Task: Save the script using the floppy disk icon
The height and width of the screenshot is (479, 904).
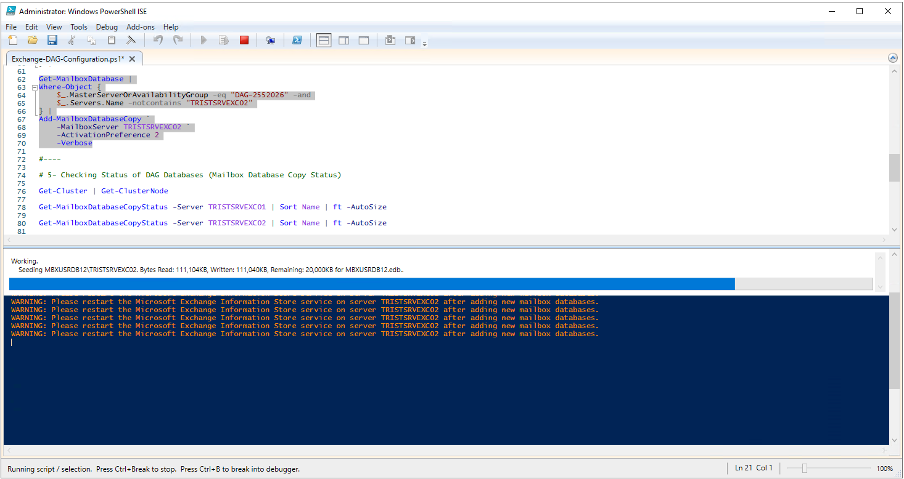Action: pyautogui.click(x=52, y=41)
